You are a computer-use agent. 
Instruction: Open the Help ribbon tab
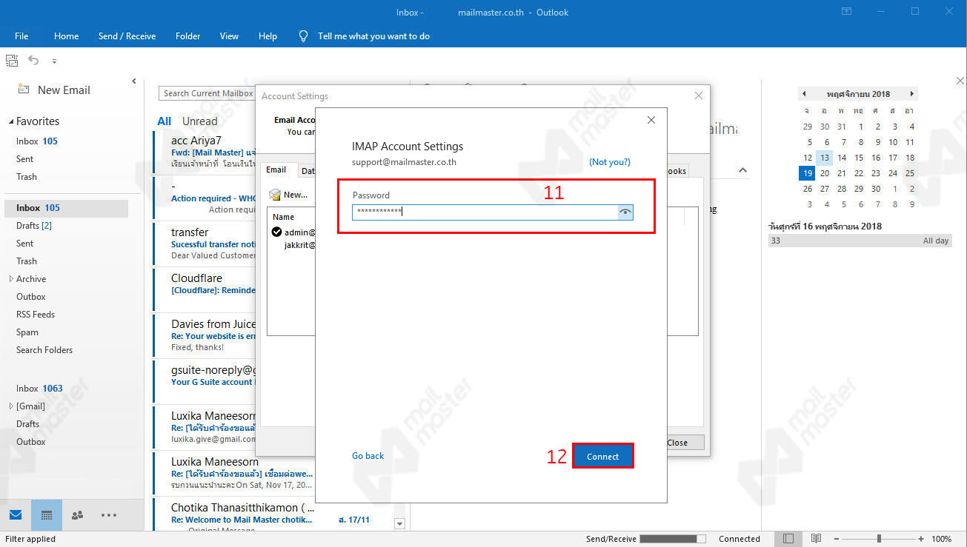pyautogui.click(x=267, y=36)
